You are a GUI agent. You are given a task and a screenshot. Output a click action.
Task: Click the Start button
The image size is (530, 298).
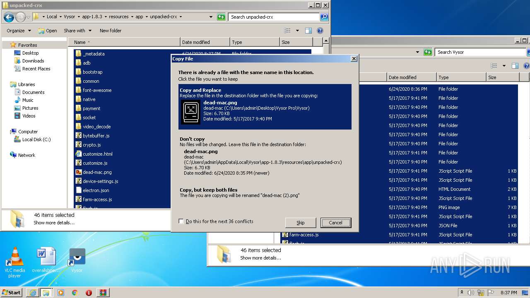[x=12, y=292]
